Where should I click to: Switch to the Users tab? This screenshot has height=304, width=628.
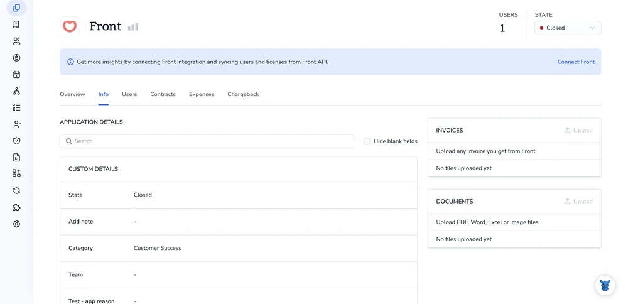click(129, 94)
